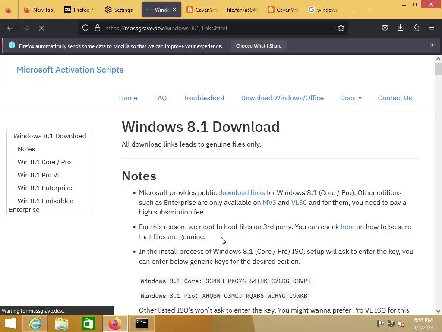Click the network tray icon
This screenshot has width=442, height=332.
(x=391, y=323)
